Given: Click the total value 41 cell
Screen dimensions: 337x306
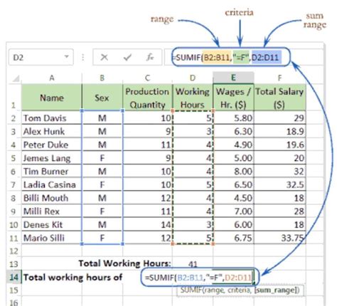Looking at the screenshot, I should (x=193, y=264).
